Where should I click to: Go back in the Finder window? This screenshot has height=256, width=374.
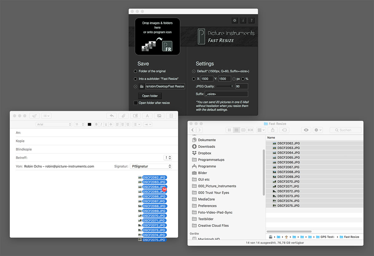[x=193, y=130]
